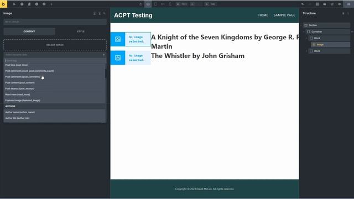
Task: Select the mobile landscape breakpoint icon
Action: pos(163,4)
